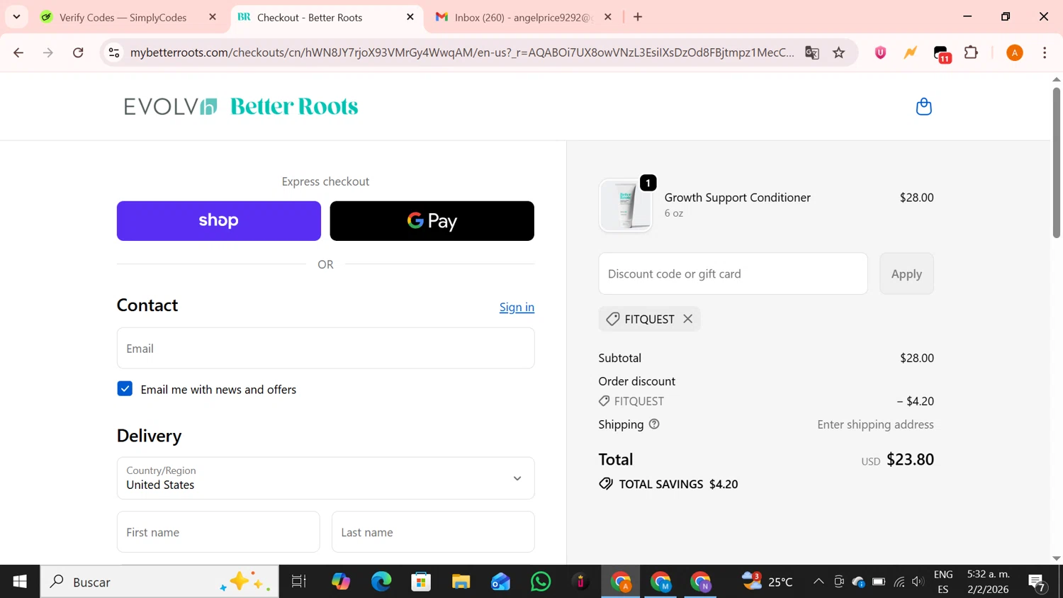Close the Checkout Better Roots tab
This screenshot has width=1063, height=598.
click(410, 17)
